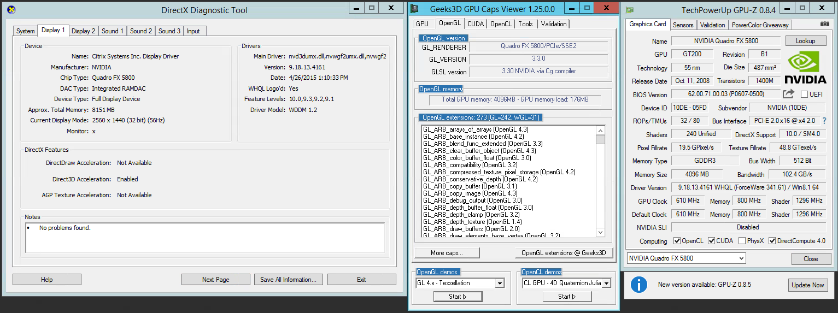Click the Exit button in DirectX tool

click(x=361, y=279)
